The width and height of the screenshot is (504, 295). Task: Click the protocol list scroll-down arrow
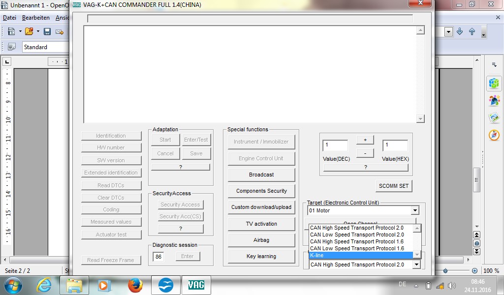pyautogui.click(x=417, y=255)
